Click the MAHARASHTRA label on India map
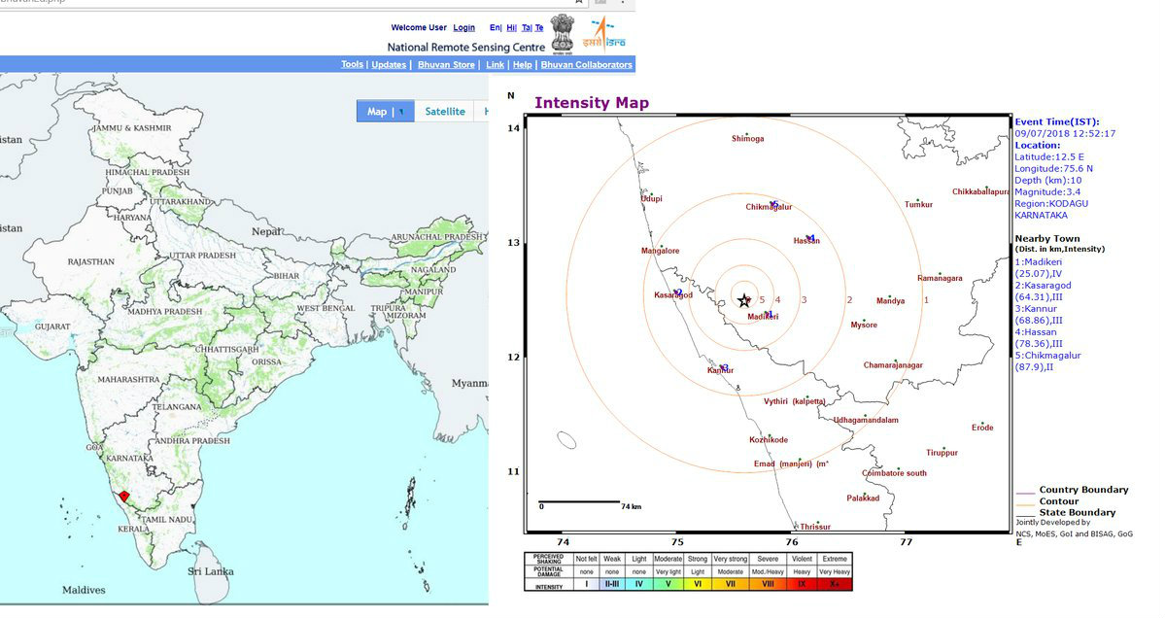The height and width of the screenshot is (618, 1165). tap(128, 380)
